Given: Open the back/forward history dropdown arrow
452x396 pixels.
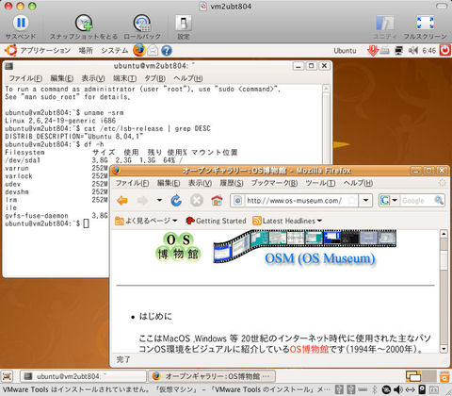Looking at the screenshot, I should 159,200.
